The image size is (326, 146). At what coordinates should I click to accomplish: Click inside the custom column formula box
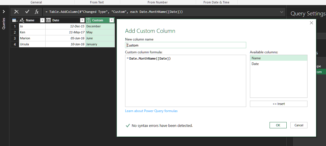tap(186, 81)
